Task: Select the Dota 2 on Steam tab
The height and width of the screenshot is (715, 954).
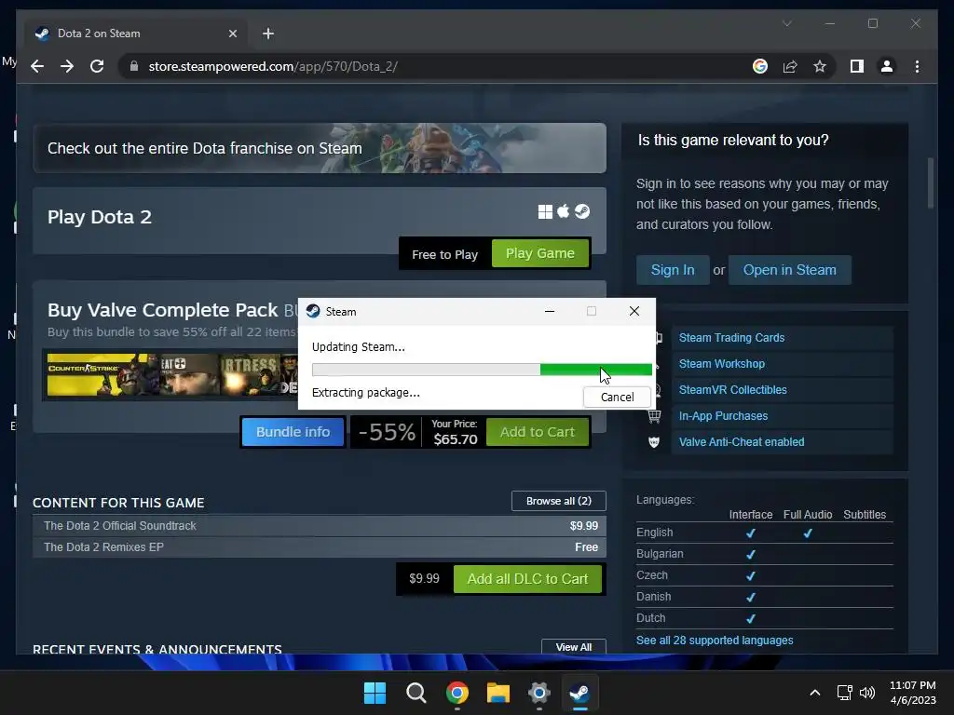Action: (136, 34)
